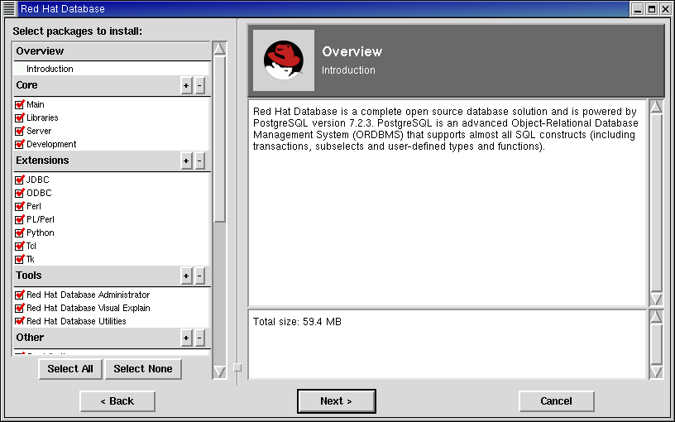Click the Overview heading in the banner
675x422 pixels.
tap(352, 51)
